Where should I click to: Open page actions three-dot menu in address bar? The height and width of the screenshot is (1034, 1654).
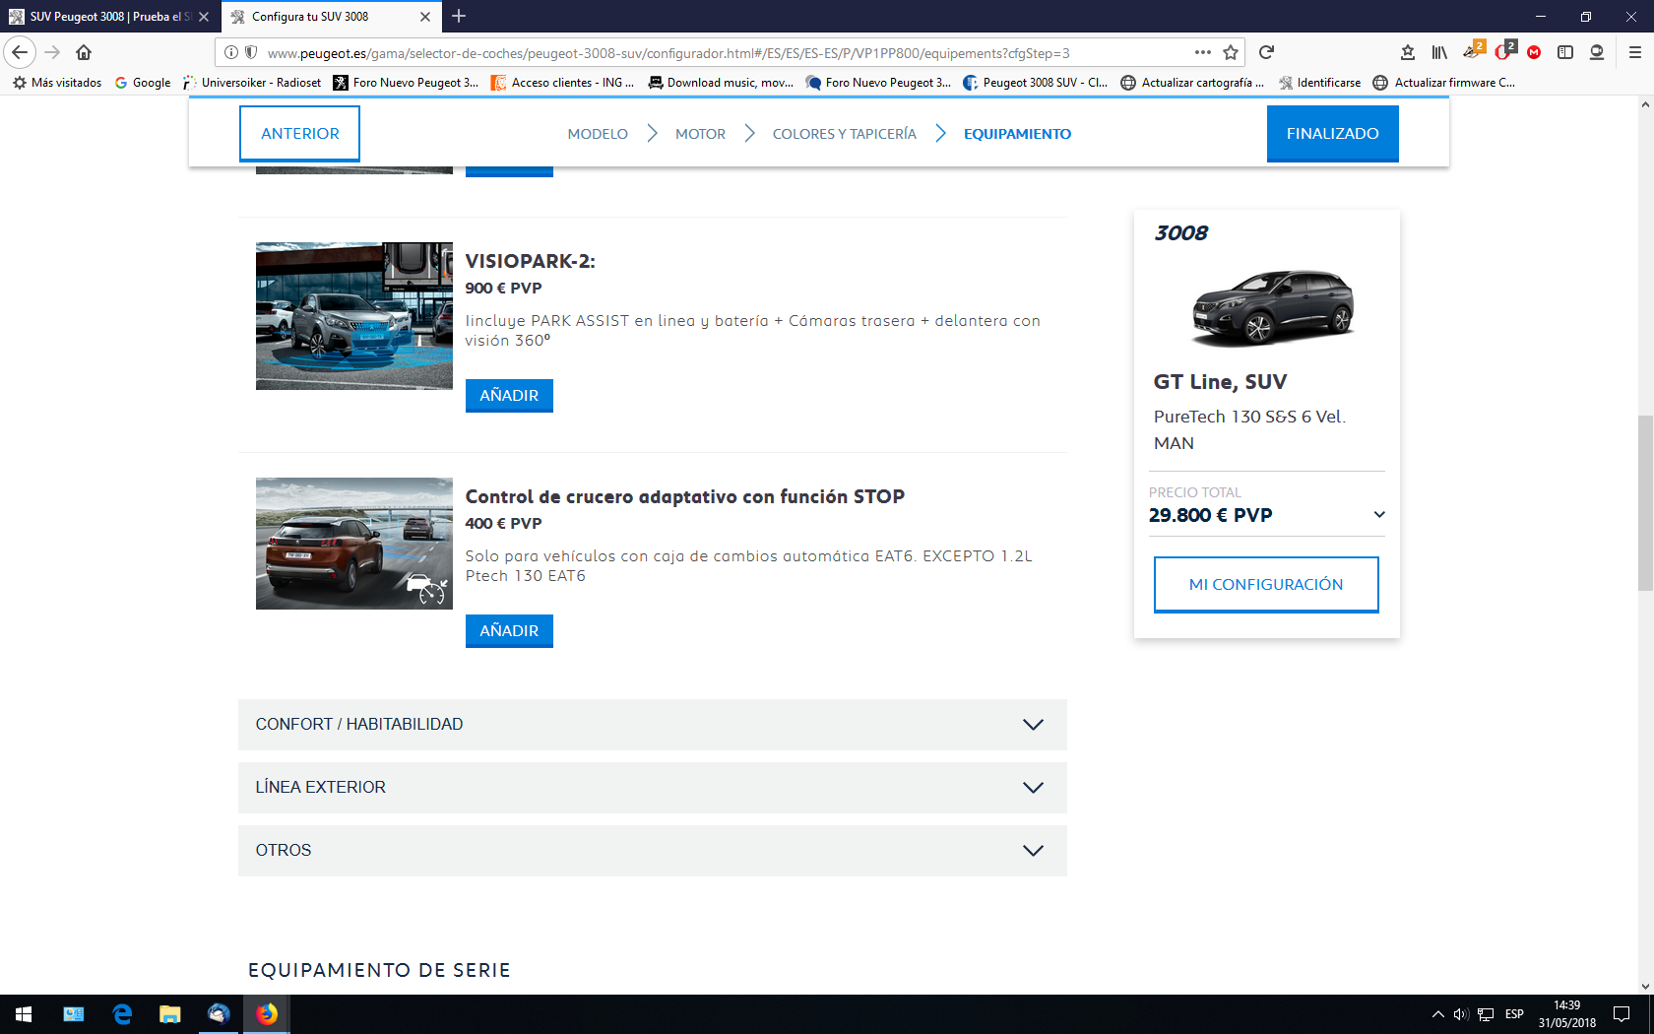point(1203,52)
